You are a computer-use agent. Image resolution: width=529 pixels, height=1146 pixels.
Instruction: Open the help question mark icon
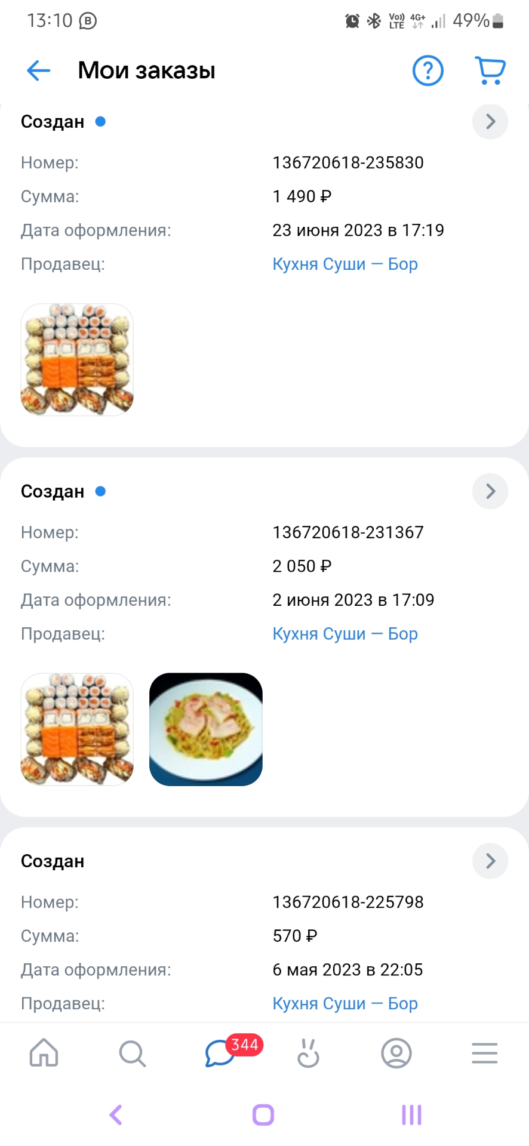click(x=428, y=70)
